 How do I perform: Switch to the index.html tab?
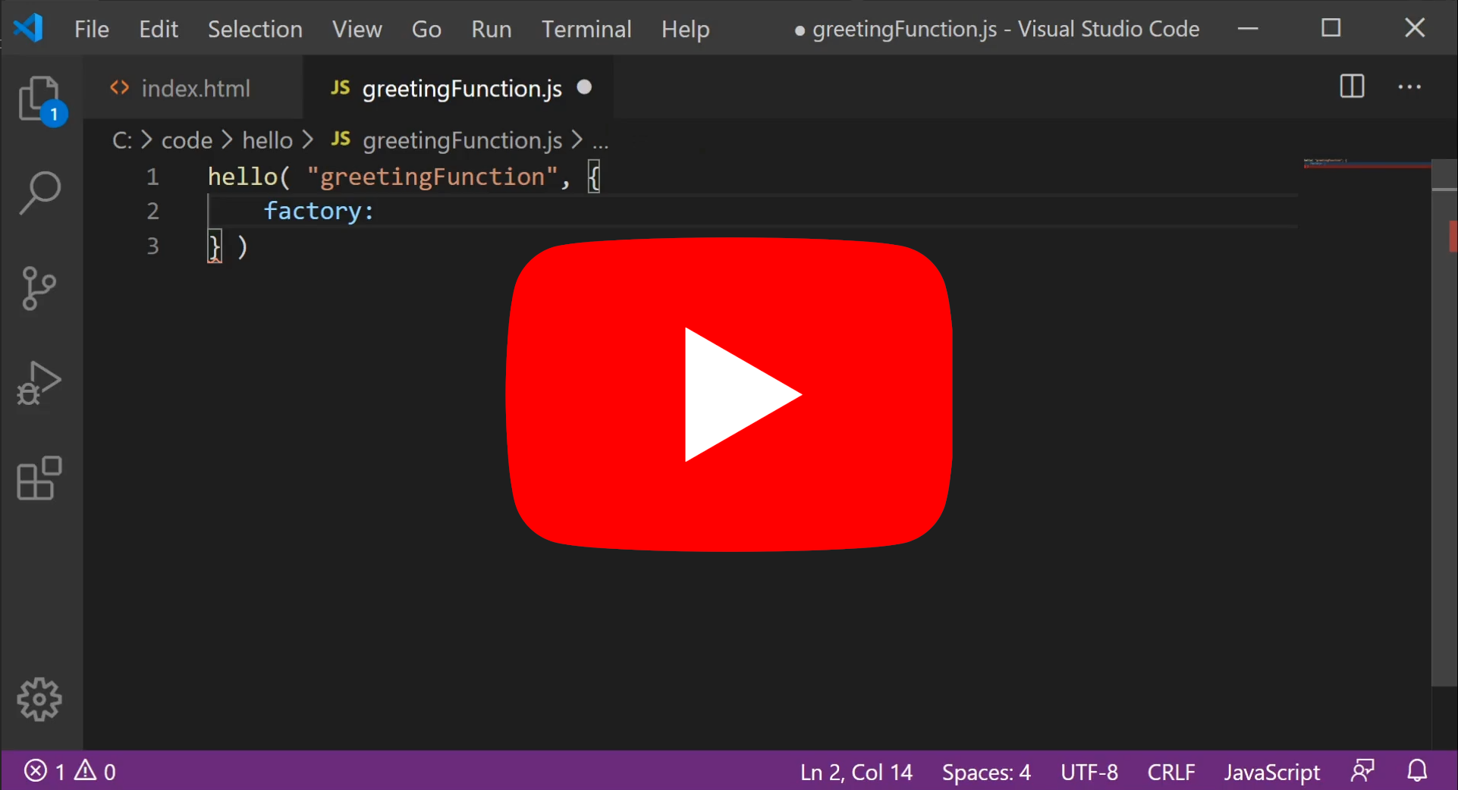pos(193,88)
